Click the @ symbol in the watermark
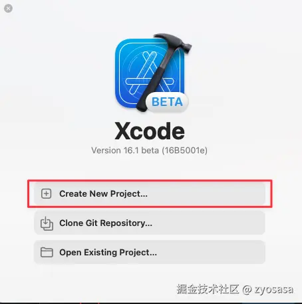 [247, 290]
